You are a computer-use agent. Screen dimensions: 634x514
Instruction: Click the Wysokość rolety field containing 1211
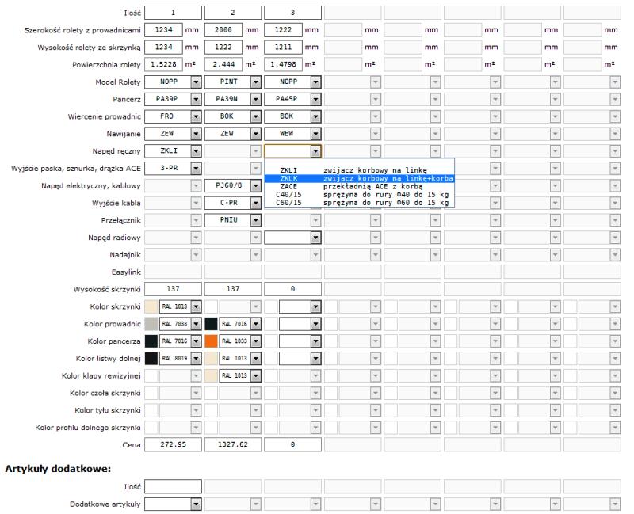283,48
